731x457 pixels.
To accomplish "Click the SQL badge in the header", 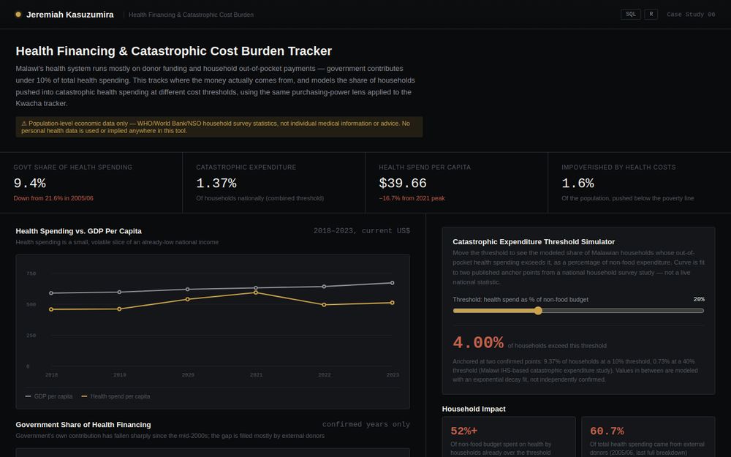I will [630, 15].
